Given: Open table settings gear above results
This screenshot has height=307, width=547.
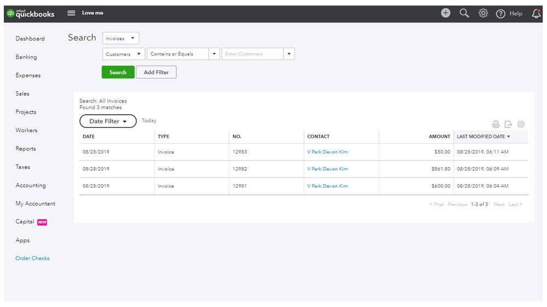Looking at the screenshot, I should (521, 124).
